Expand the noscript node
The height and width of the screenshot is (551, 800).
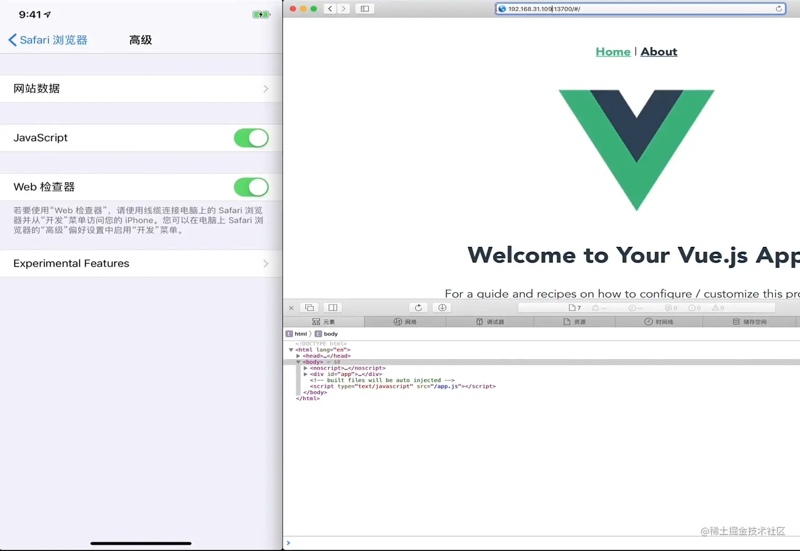coord(306,368)
